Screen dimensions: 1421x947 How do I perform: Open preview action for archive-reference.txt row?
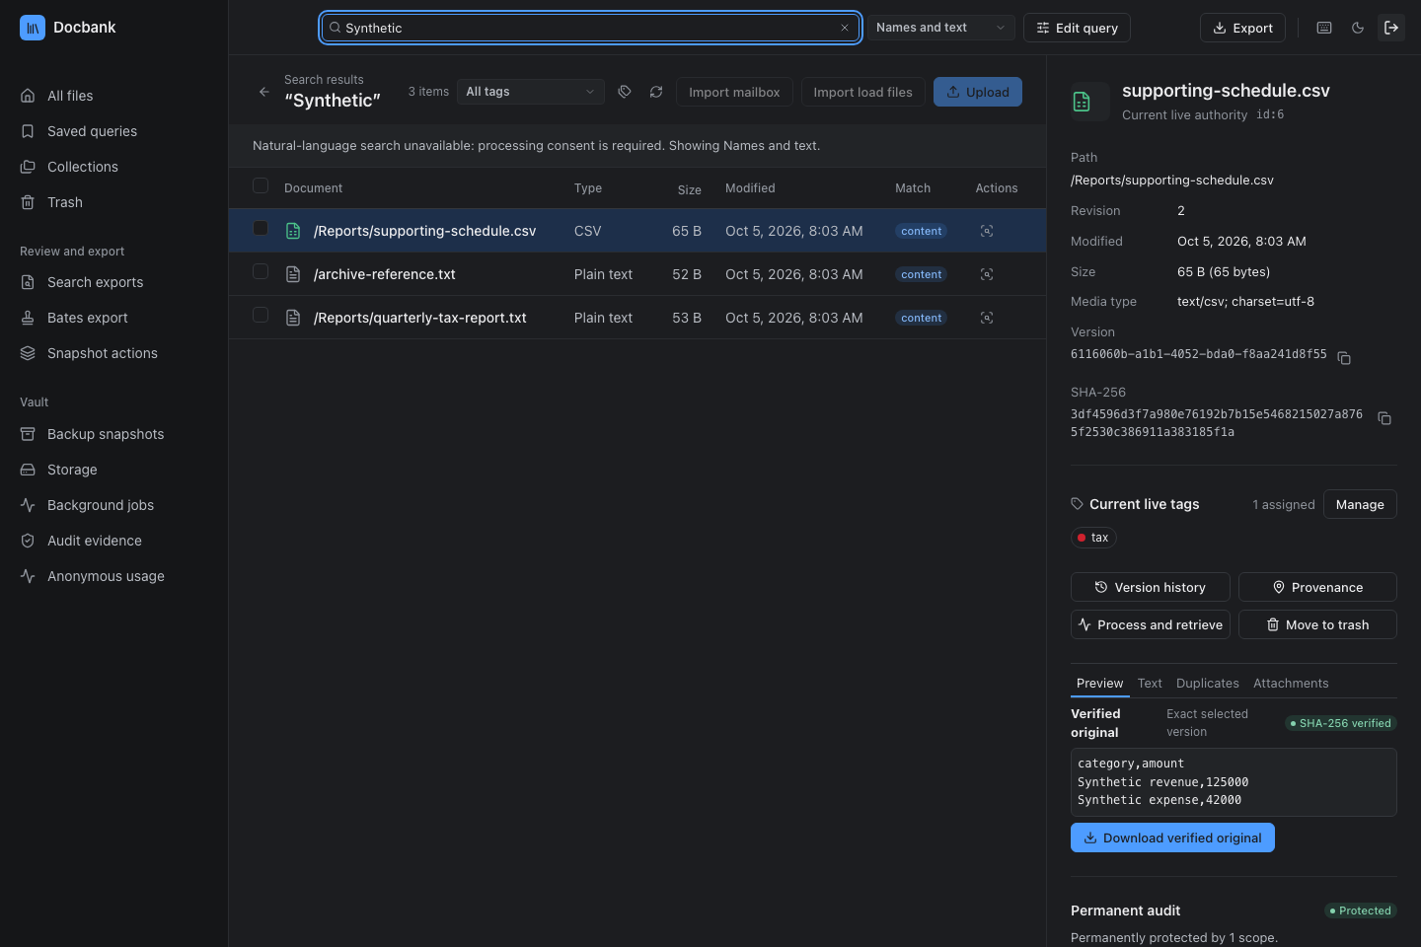click(x=987, y=274)
